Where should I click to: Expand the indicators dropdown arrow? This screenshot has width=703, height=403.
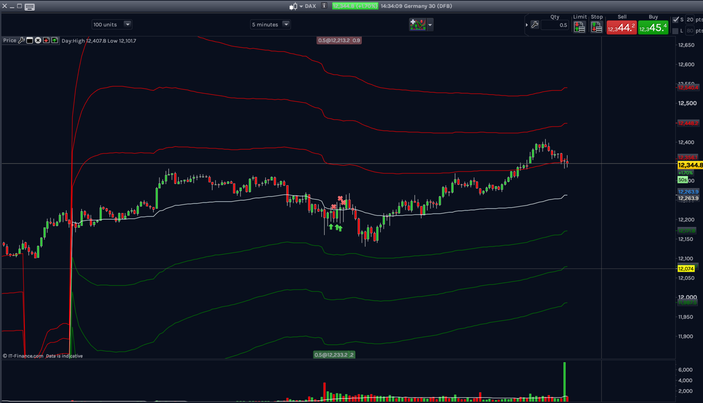tap(430, 25)
